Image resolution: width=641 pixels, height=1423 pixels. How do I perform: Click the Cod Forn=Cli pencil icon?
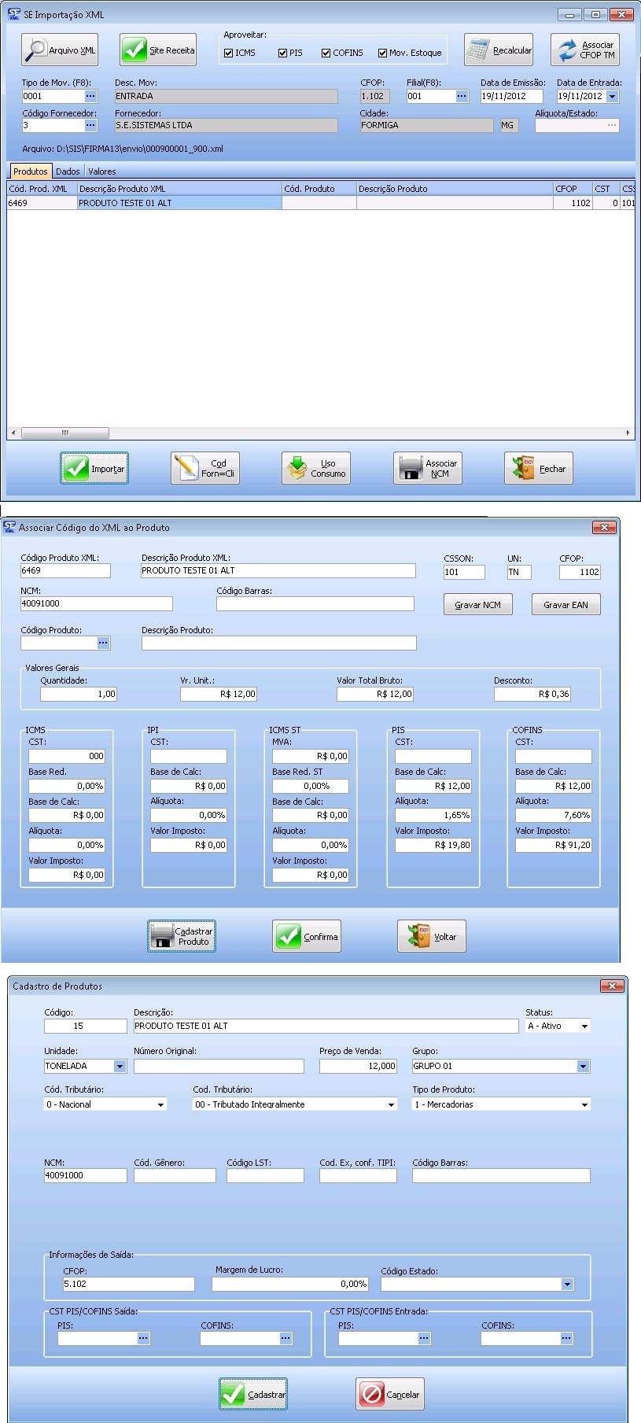coord(186,468)
